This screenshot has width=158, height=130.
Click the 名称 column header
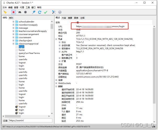[x=58, y=22]
